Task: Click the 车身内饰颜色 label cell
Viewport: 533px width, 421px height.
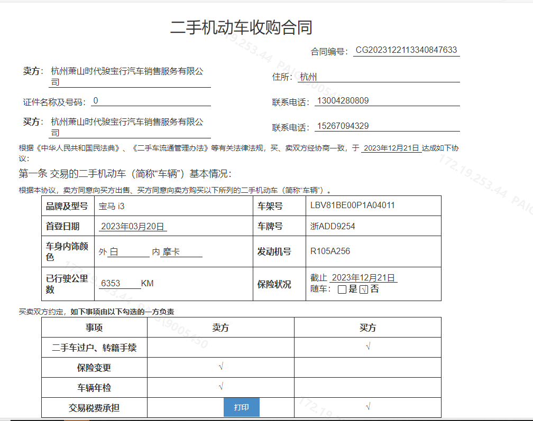Action: 68,251
